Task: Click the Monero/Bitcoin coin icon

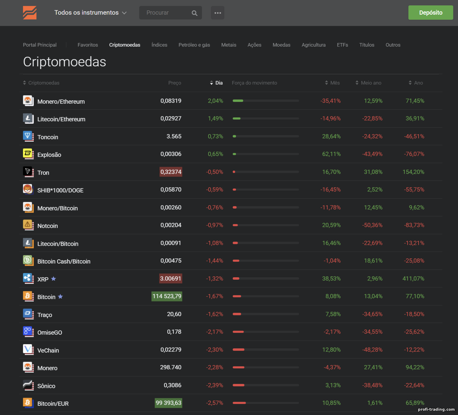Action: (28, 207)
